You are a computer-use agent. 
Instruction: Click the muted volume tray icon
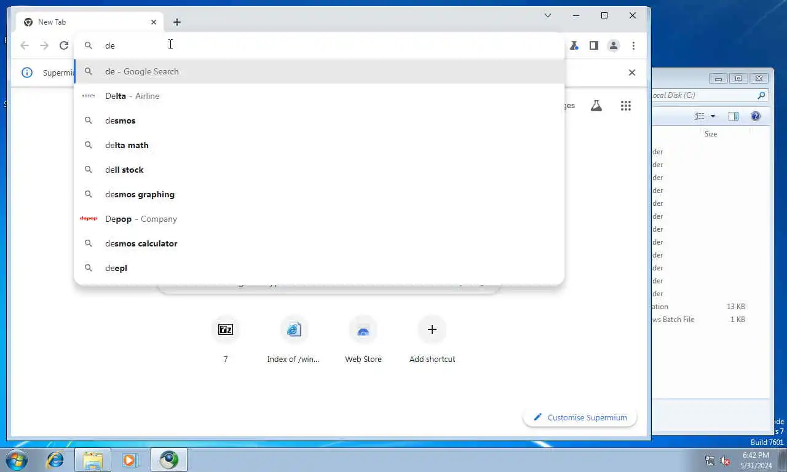coord(726,460)
